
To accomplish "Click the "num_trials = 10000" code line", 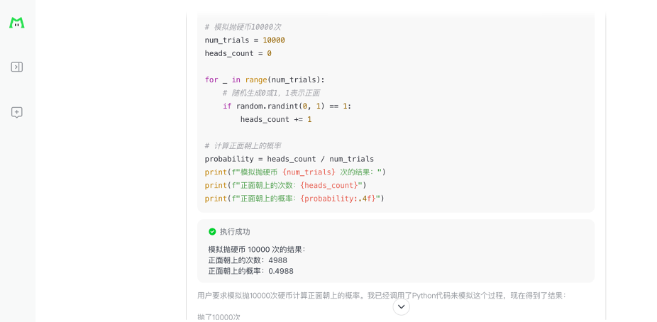I will pyautogui.click(x=245, y=40).
